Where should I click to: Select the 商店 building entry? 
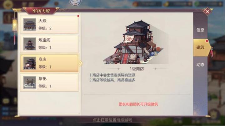tap(49, 63)
